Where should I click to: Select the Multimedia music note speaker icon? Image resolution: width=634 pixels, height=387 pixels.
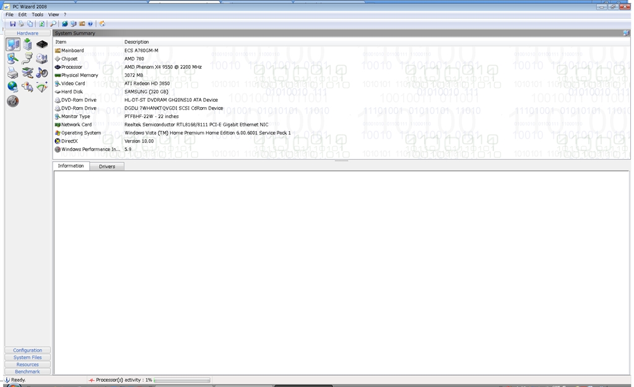(41, 73)
